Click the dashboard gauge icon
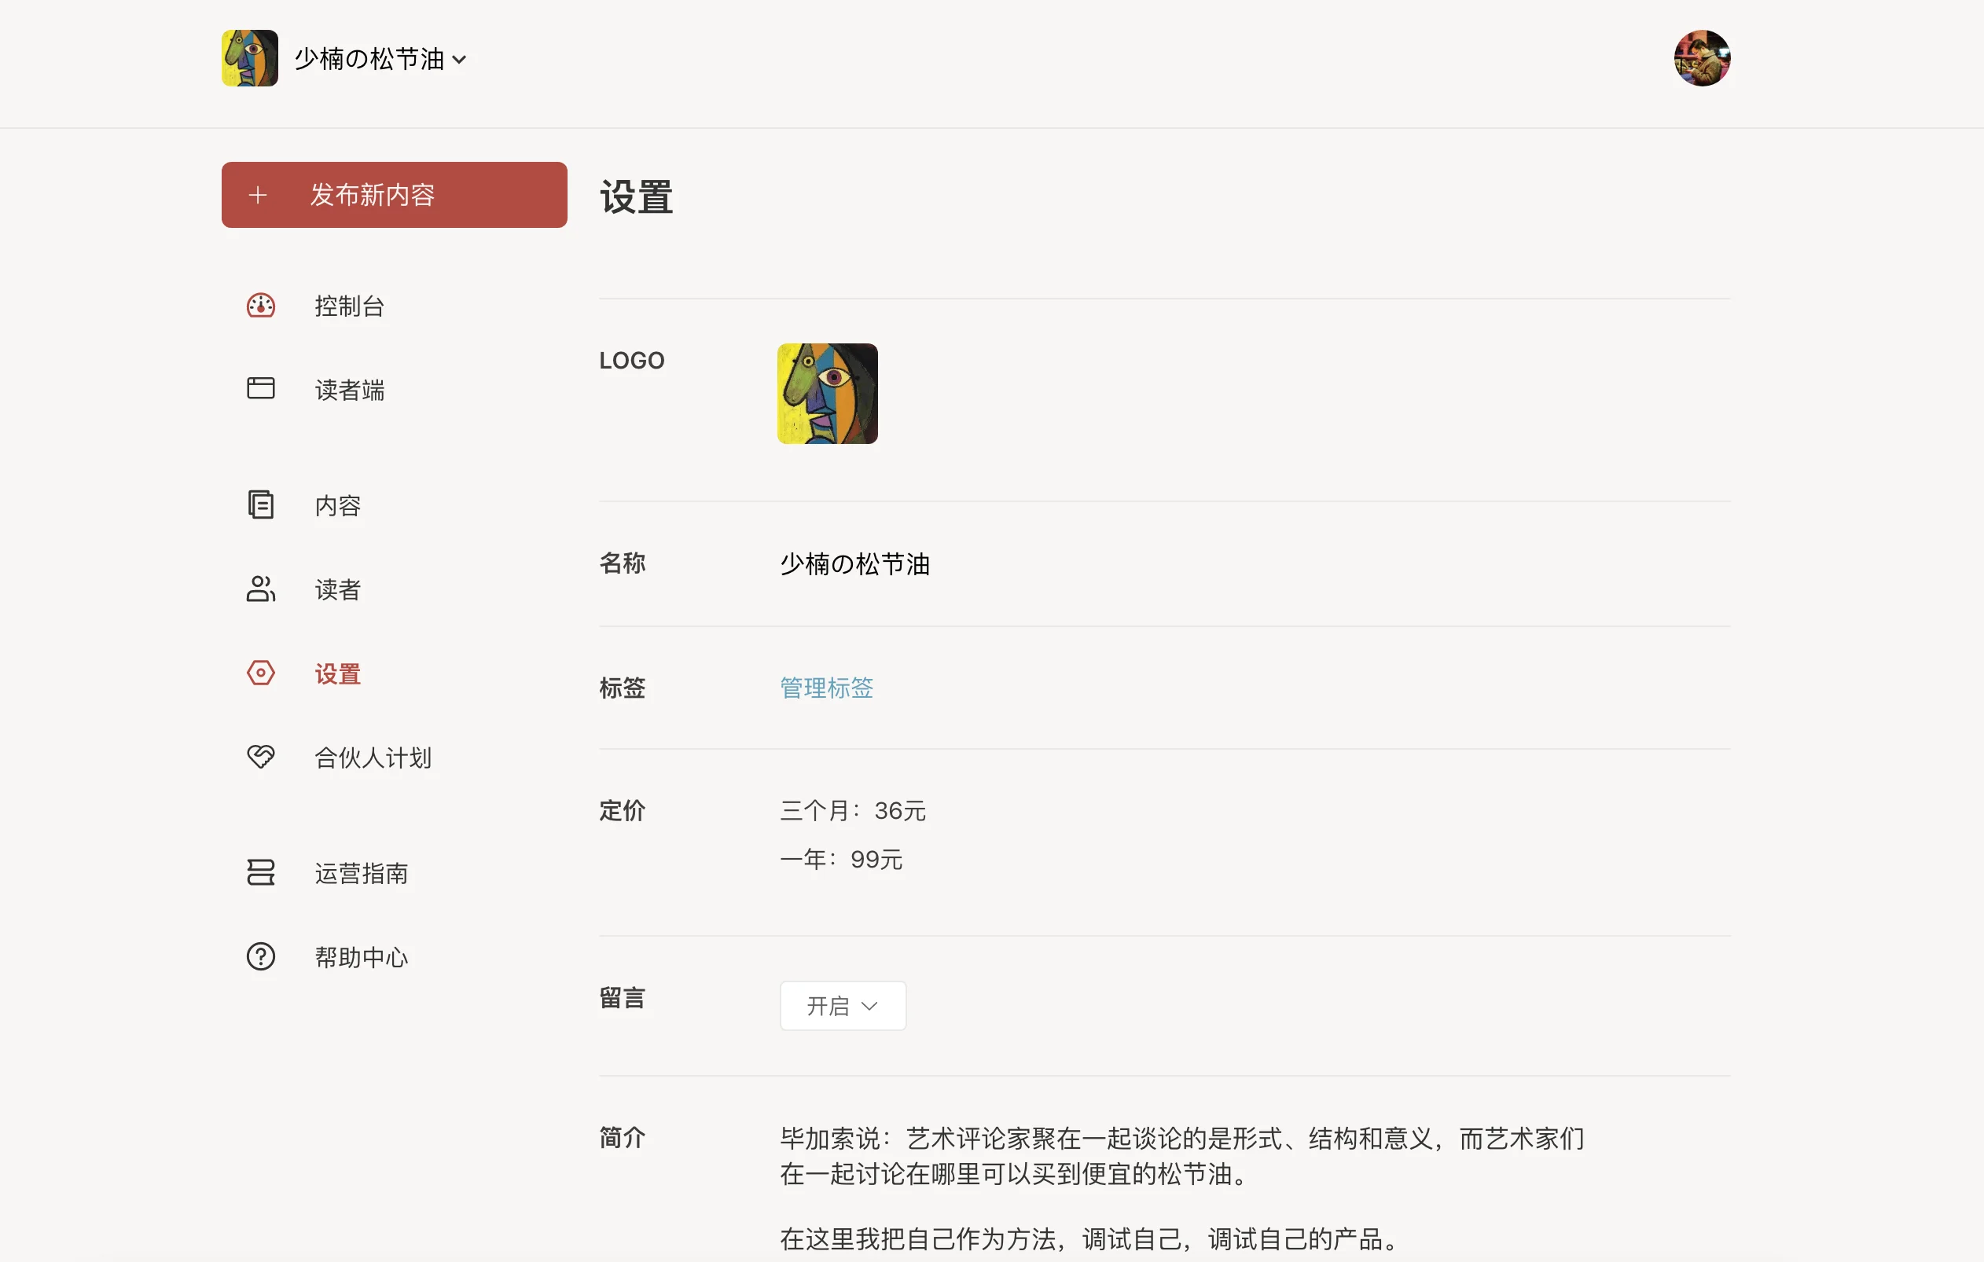 tap(260, 306)
